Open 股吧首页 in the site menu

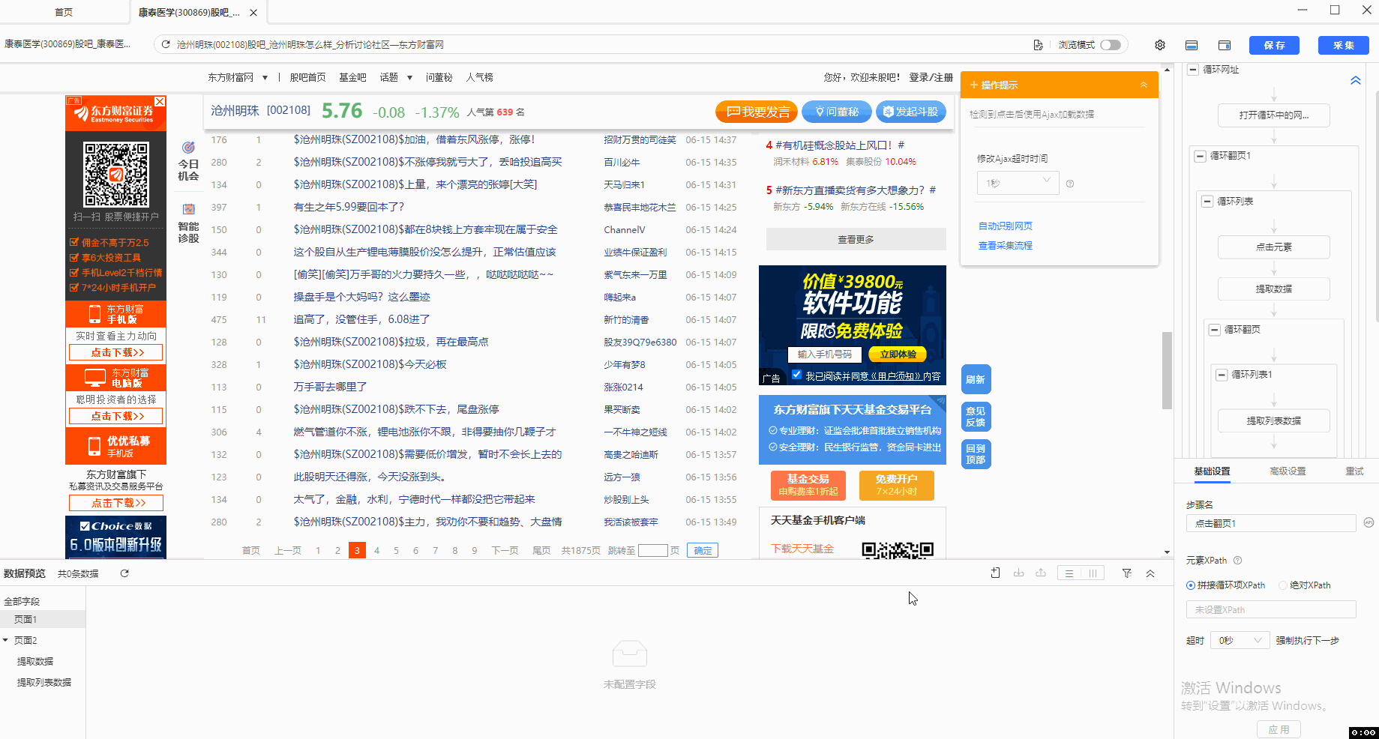[307, 77]
